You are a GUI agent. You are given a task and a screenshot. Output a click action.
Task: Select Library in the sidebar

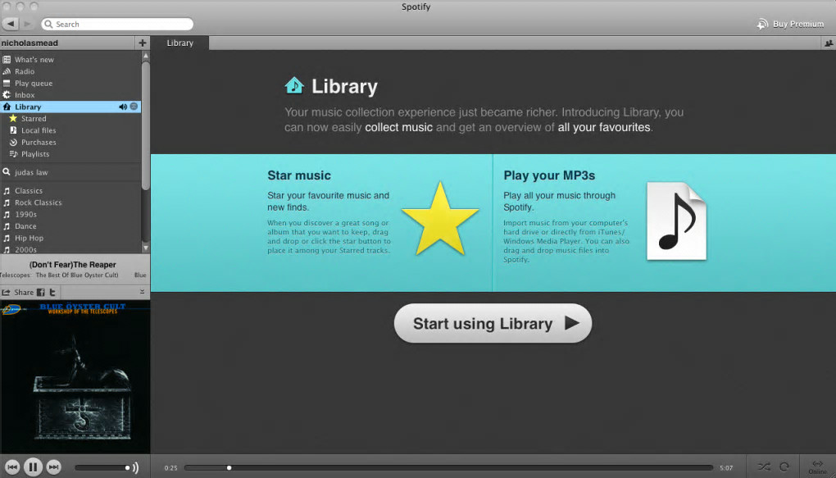click(x=71, y=107)
